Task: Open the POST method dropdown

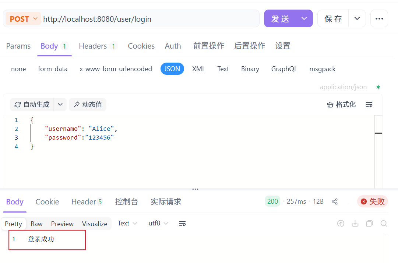Action: pos(23,19)
